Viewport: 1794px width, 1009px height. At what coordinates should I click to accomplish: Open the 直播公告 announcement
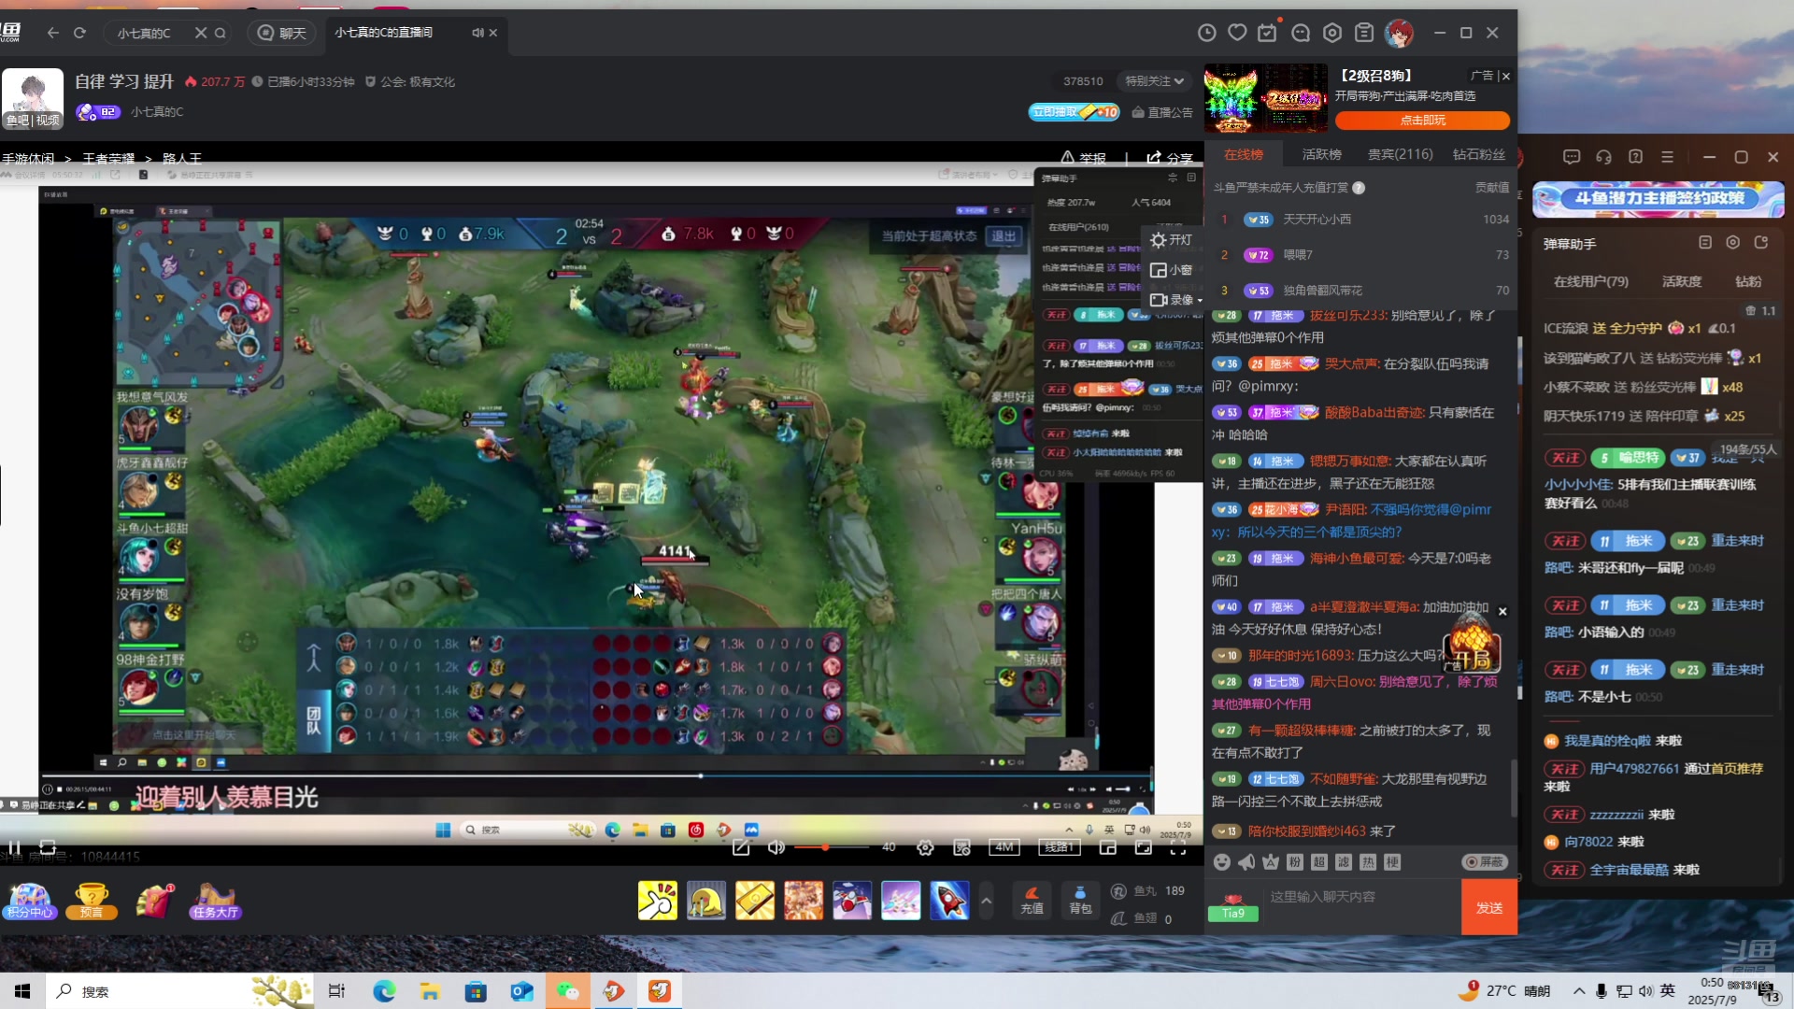(1162, 112)
